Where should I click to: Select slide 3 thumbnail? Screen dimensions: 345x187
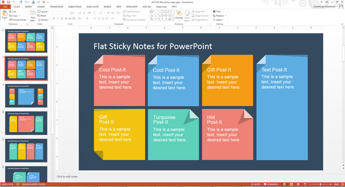click(26, 96)
